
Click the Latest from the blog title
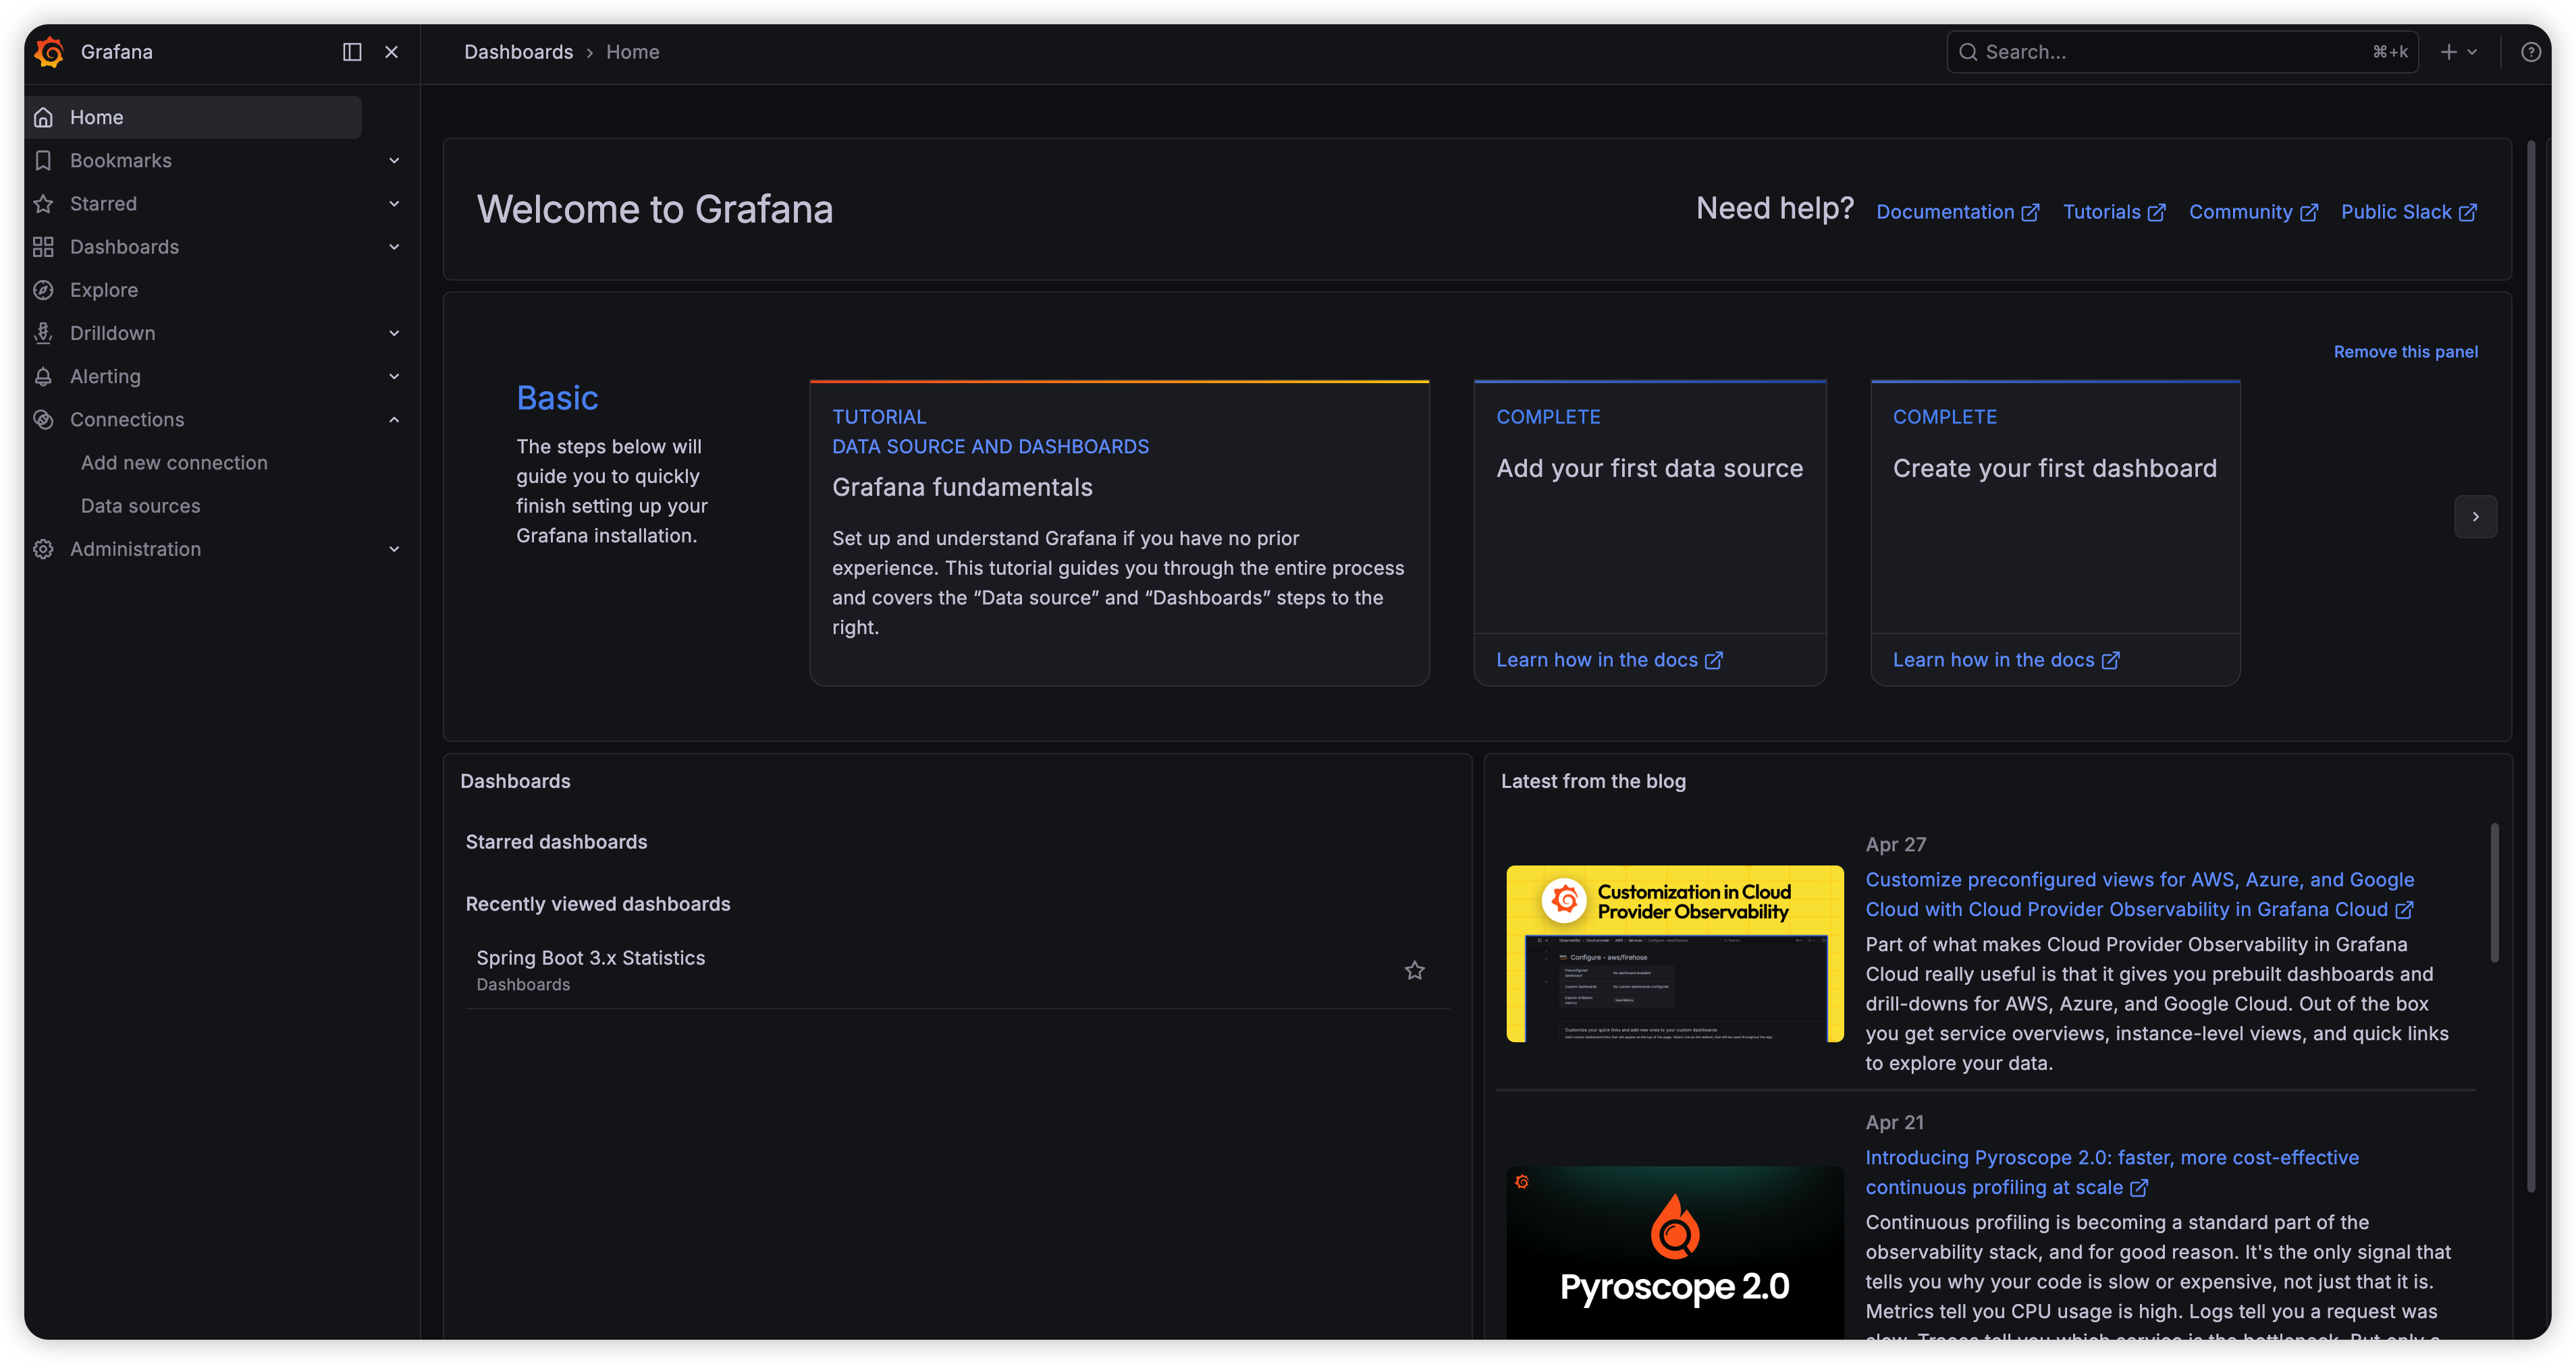pyautogui.click(x=1593, y=781)
